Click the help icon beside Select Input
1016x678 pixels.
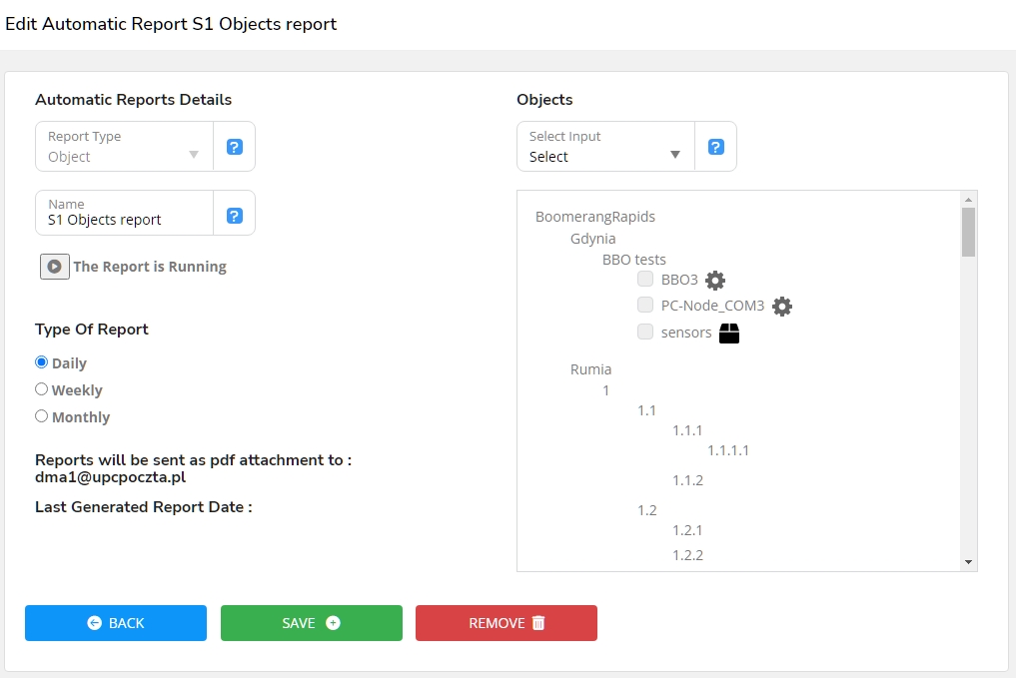(x=715, y=147)
